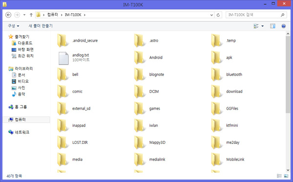Go forward using the forward arrow

17,15
